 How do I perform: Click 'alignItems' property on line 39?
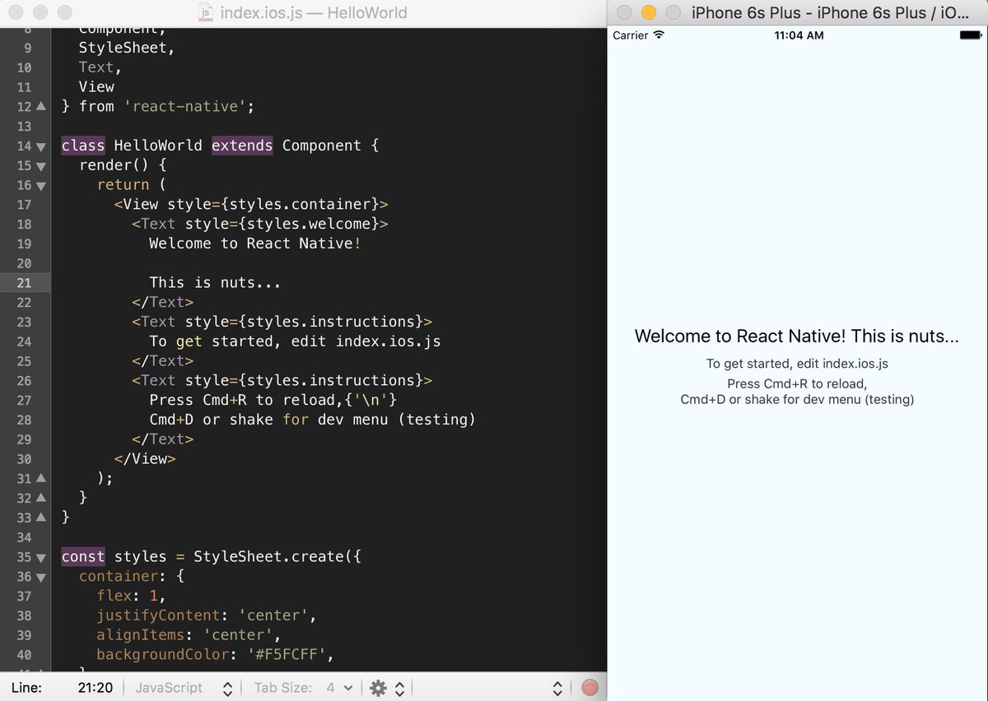(141, 635)
